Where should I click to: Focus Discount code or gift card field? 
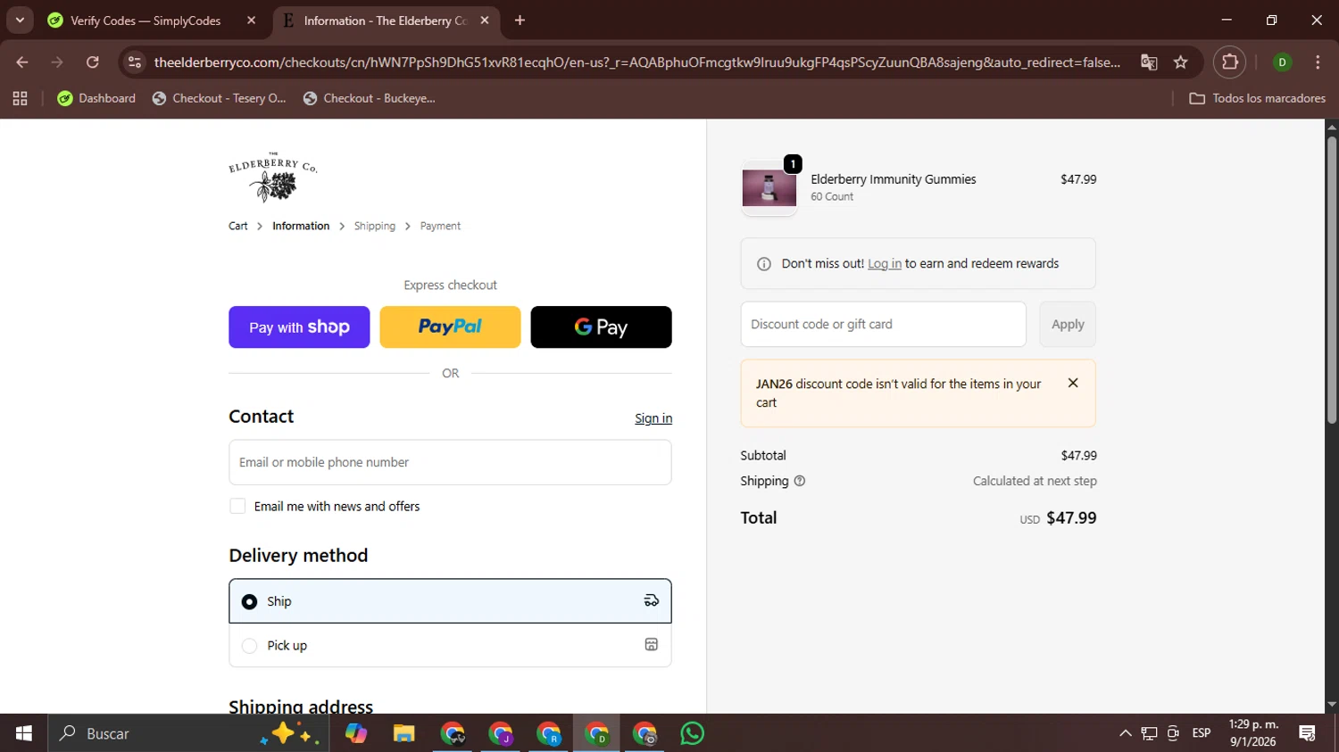pos(883,324)
